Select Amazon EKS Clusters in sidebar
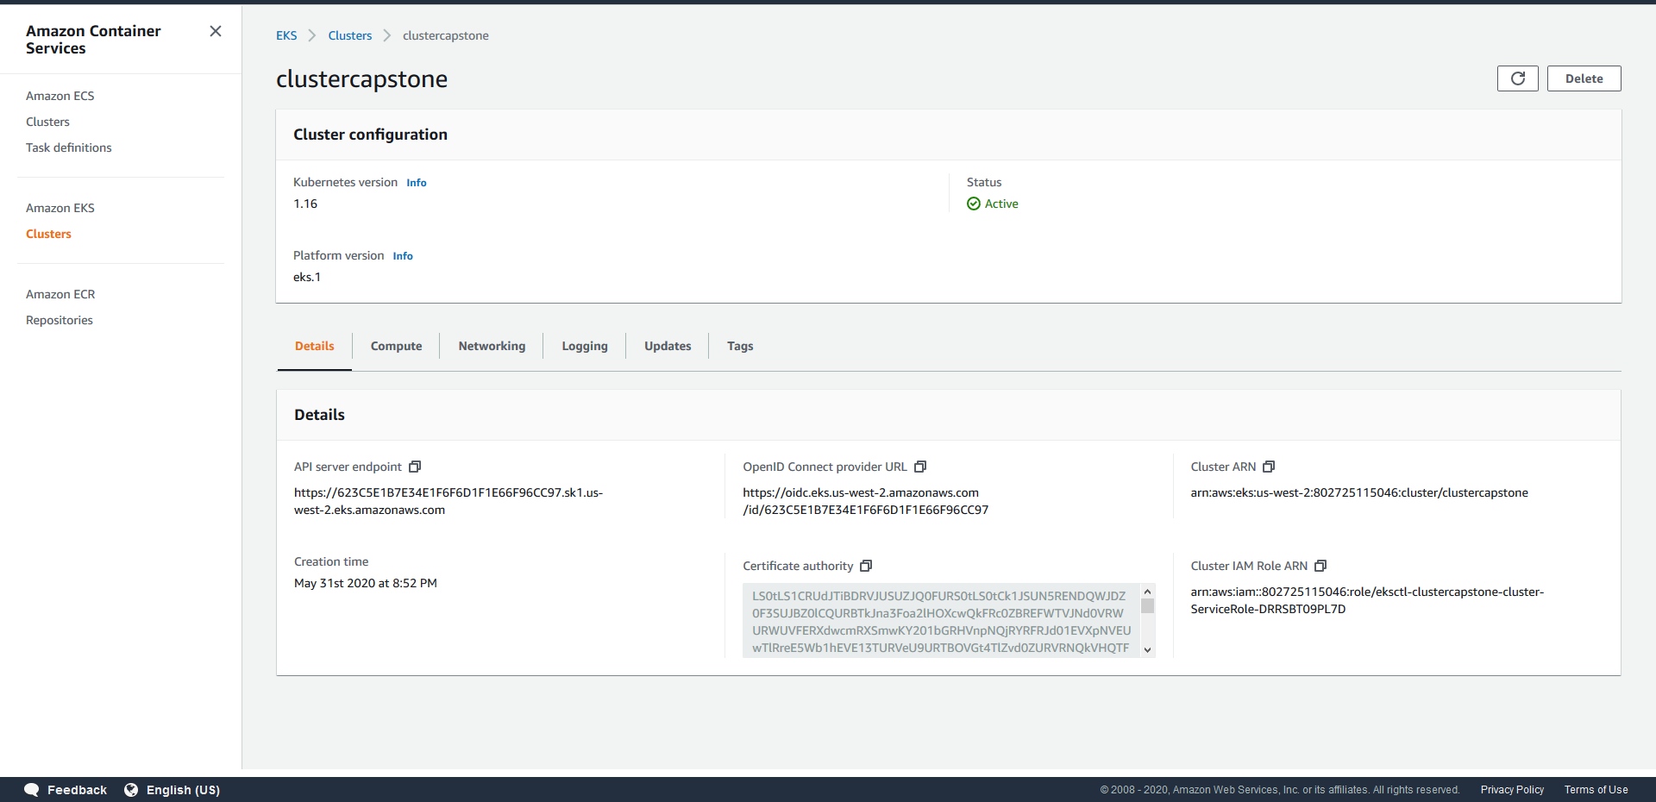This screenshot has height=802, width=1656. coord(48,234)
